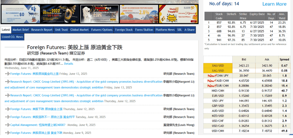Viewport: 293px width, 138px height.
Task: Click bullet icon before Capital Management article
Action: coord(7,125)
